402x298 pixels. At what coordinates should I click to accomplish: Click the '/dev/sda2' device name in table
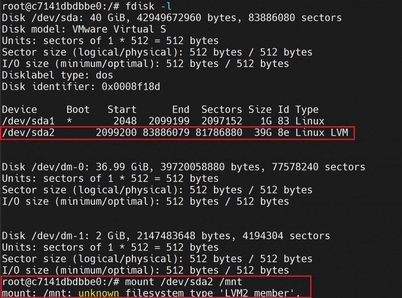click(x=28, y=133)
